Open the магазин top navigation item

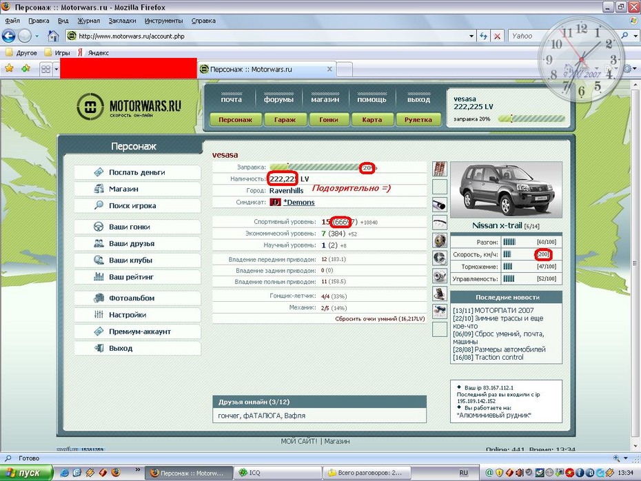tap(325, 99)
